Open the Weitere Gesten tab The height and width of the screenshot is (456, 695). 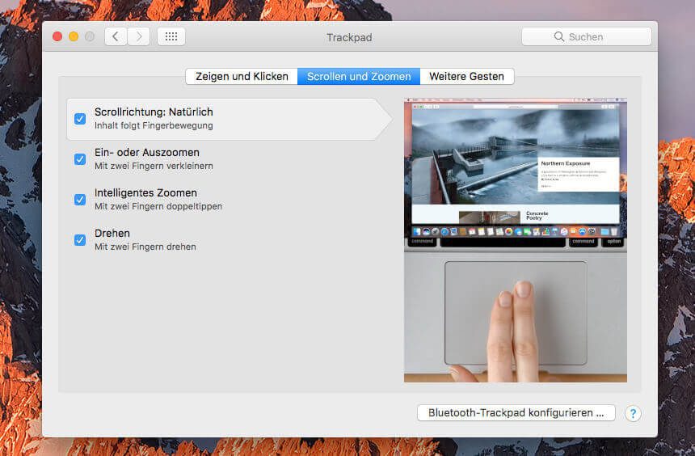pos(466,77)
